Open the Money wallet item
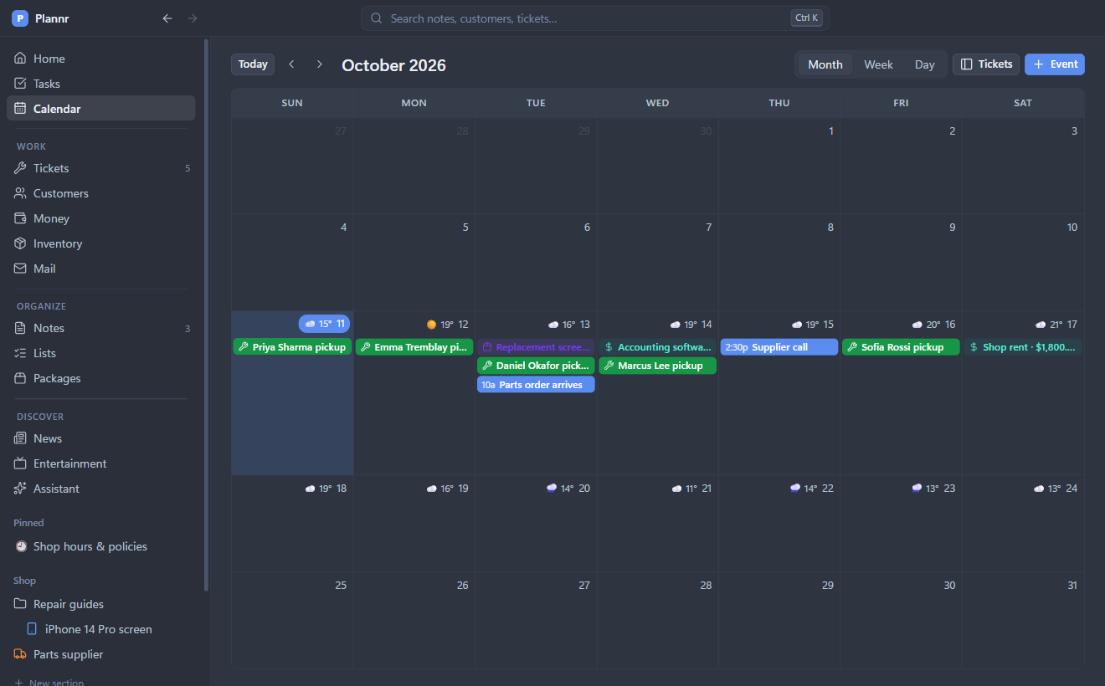The width and height of the screenshot is (1105, 686). 101,218
